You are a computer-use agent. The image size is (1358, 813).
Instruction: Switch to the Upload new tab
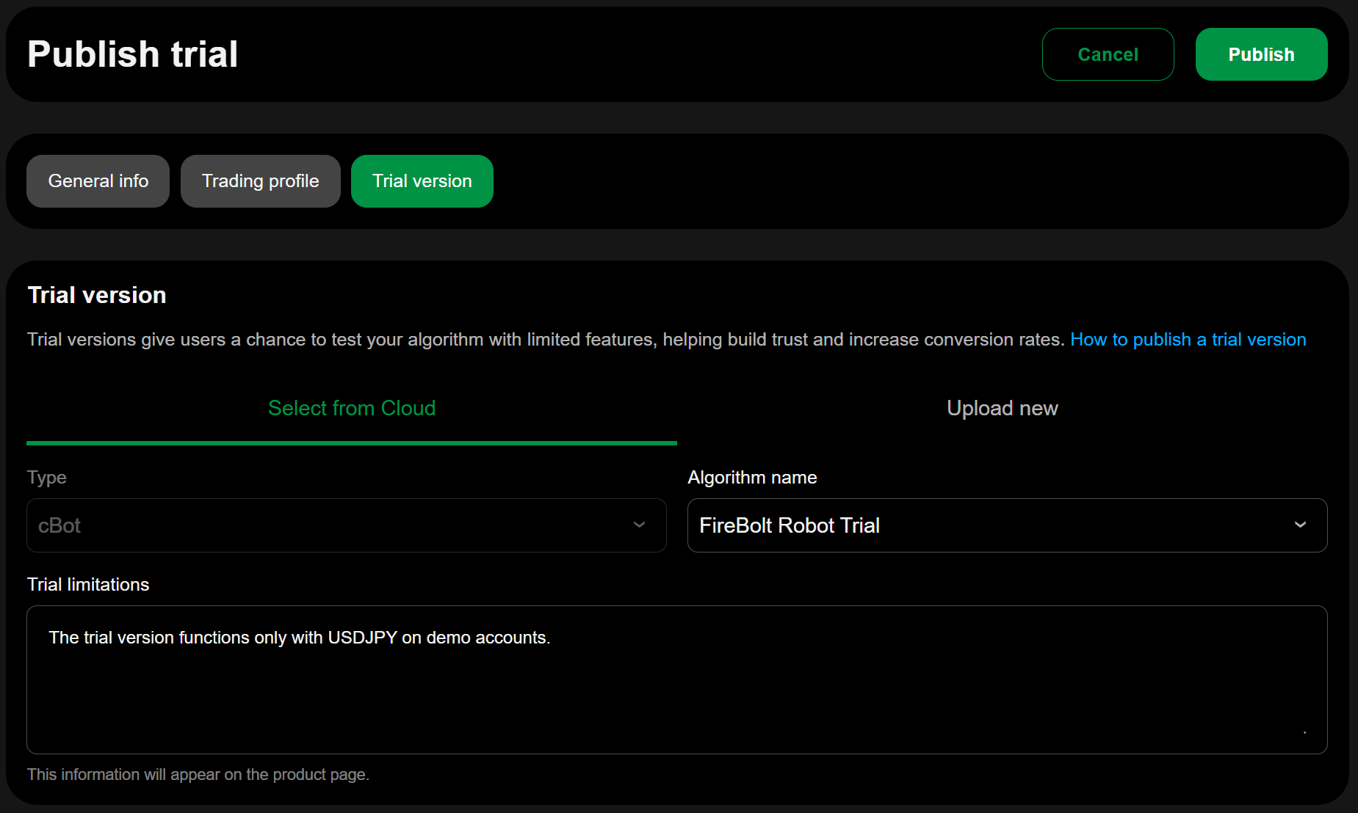click(x=1002, y=409)
